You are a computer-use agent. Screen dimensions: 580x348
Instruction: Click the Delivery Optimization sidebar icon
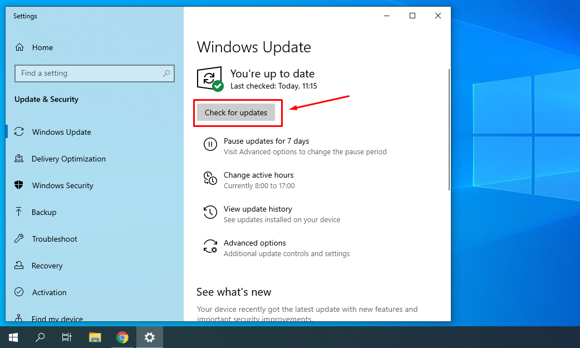(x=19, y=159)
